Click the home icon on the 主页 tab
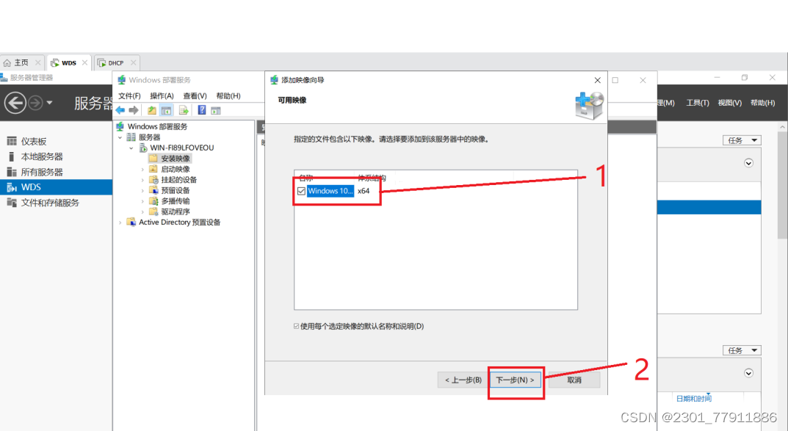The image size is (788, 431). click(x=7, y=63)
